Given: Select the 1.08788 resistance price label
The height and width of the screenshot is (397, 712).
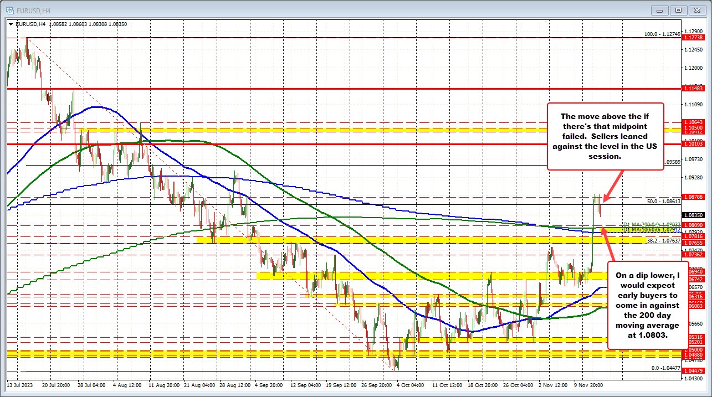Looking at the screenshot, I should click(x=695, y=195).
